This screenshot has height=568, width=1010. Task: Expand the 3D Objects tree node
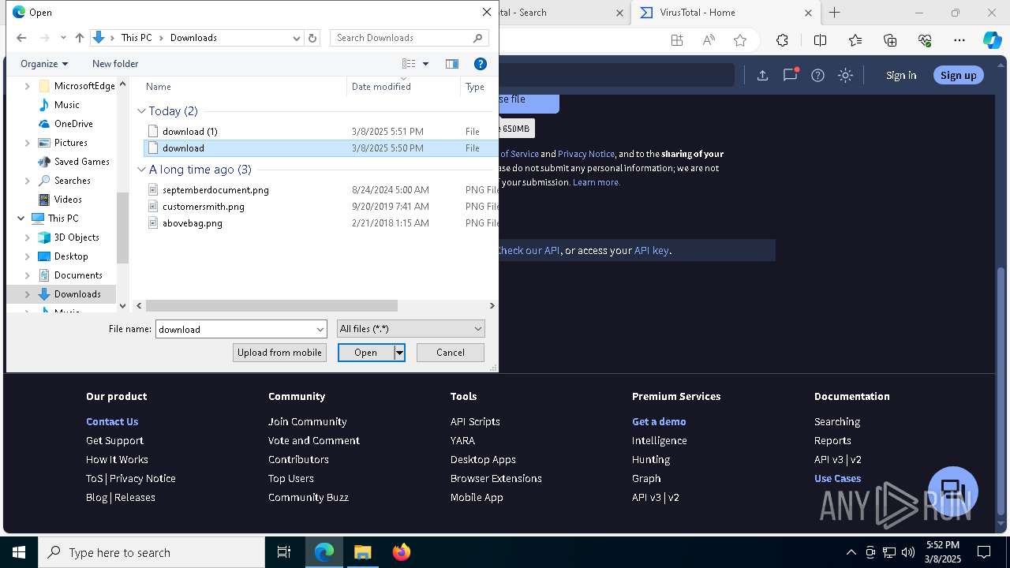[x=28, y=237]
